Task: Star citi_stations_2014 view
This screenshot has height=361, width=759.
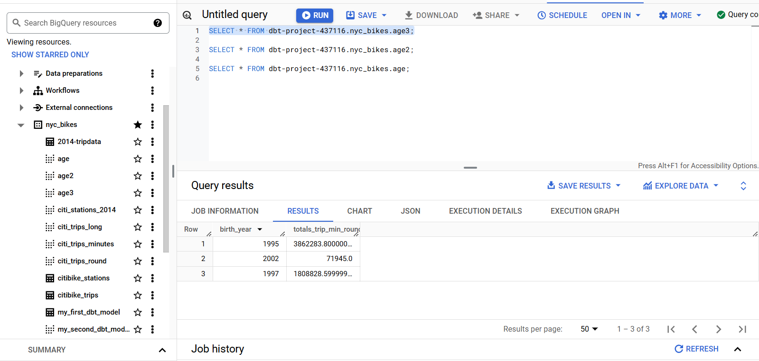Action: [x=138, y=210]
